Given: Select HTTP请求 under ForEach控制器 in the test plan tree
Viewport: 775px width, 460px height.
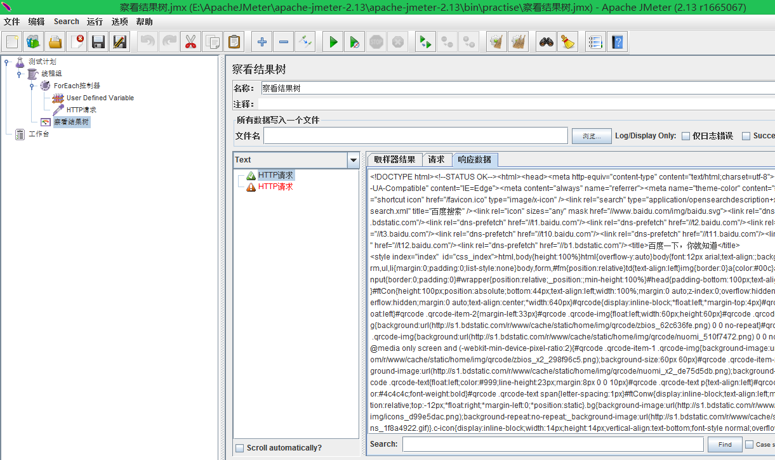Looking at the screenshot, I should pos(81,110).
